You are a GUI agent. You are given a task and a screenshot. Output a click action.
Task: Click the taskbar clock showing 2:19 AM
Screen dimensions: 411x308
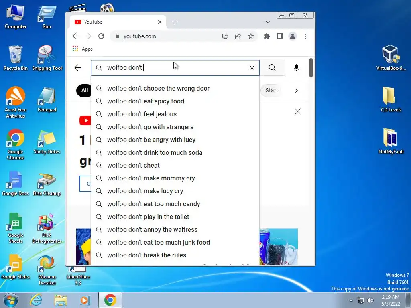(x=391, y=300)
